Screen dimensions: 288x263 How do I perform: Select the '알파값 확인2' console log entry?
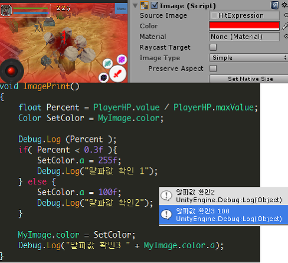click(x=224, y=196)
